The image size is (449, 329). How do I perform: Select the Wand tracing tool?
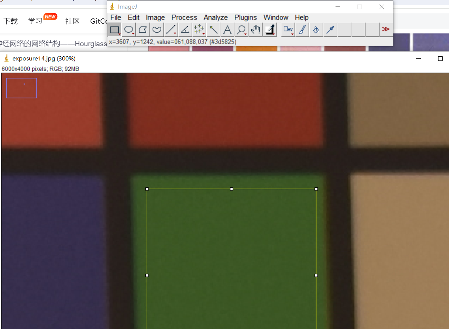(x=213, y=30)
